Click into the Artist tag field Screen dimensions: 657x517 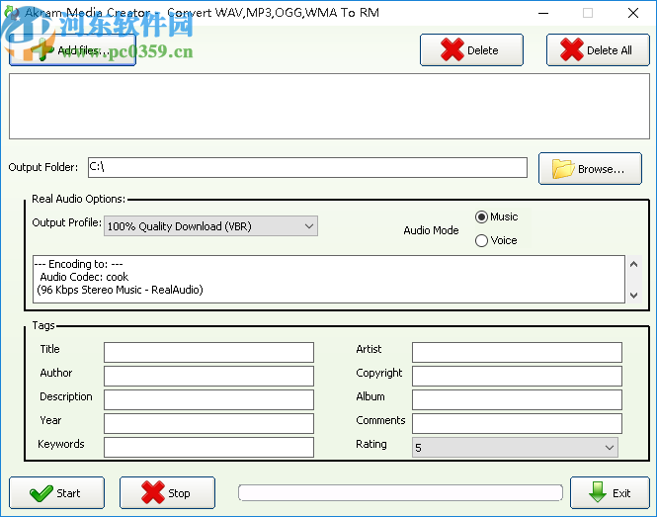[517, 352]
